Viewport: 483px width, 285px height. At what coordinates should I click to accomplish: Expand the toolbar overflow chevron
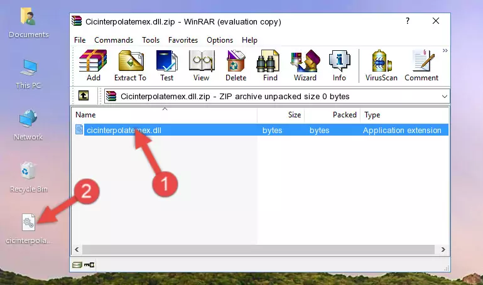[x=445, y=50]
